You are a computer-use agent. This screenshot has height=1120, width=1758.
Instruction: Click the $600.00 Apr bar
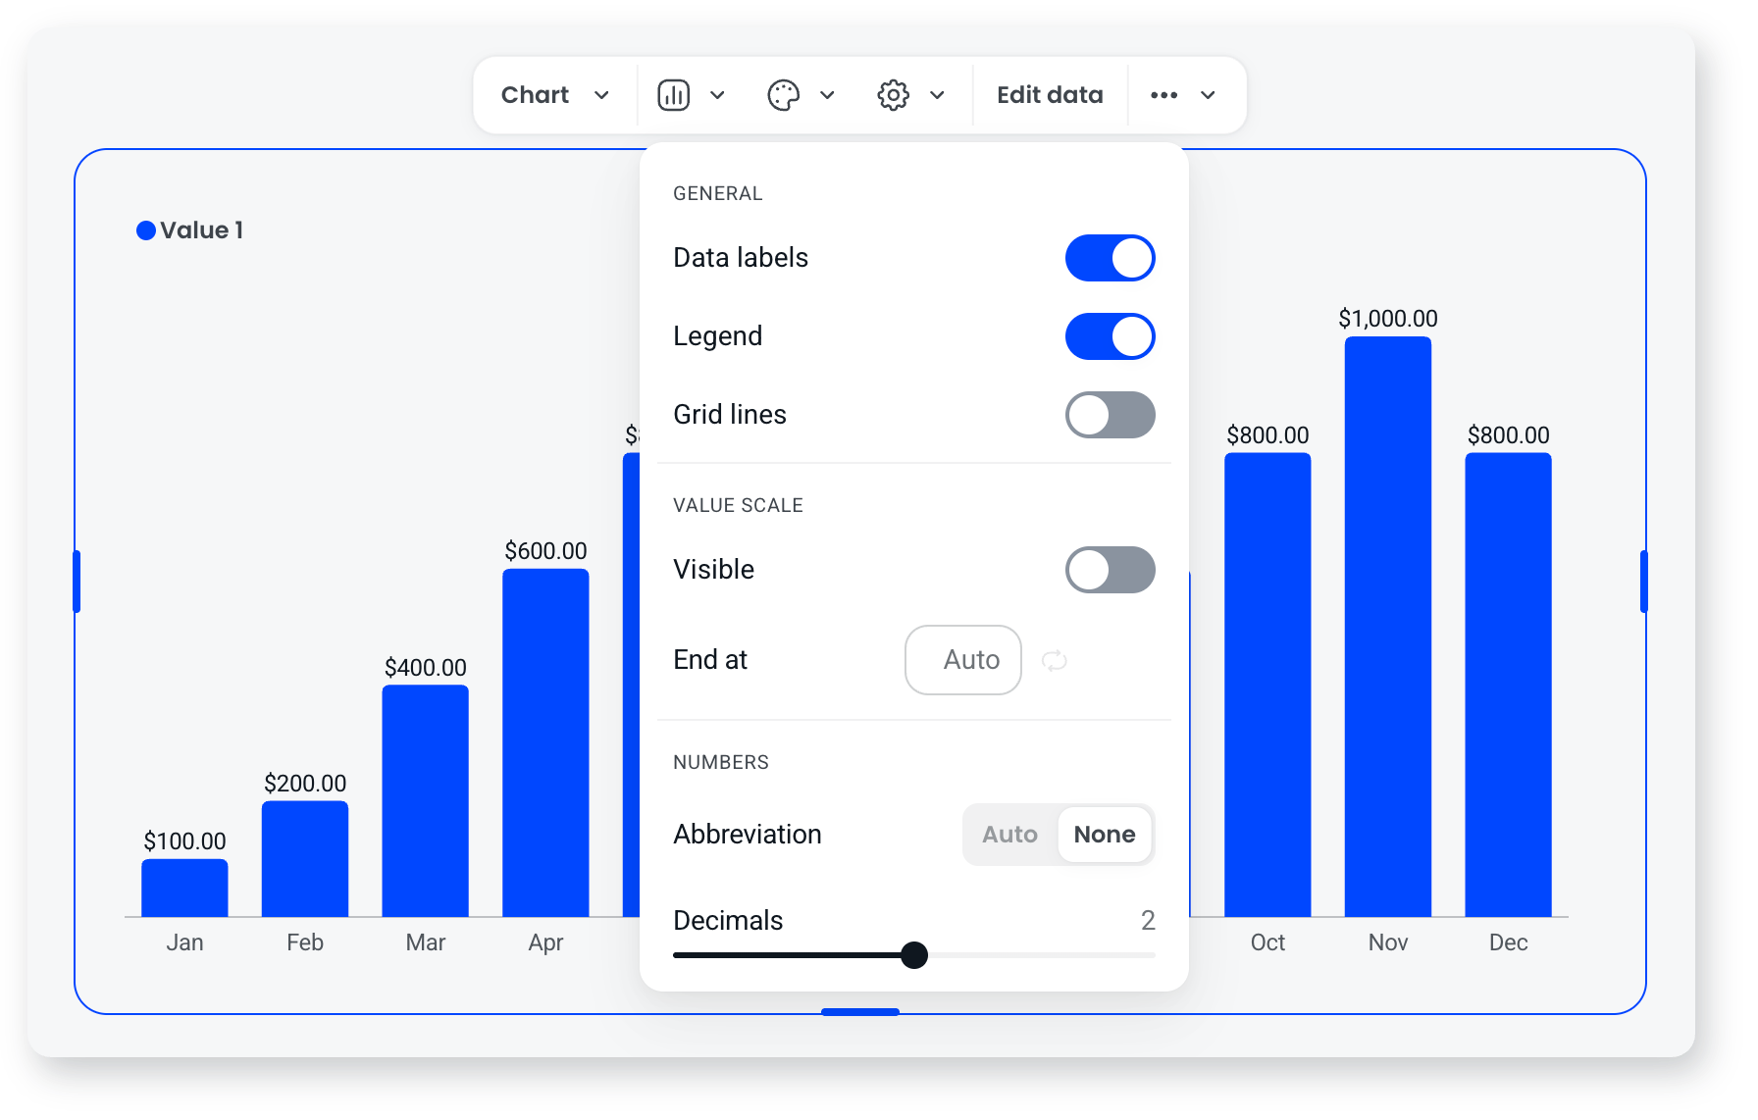coord(545,743)
